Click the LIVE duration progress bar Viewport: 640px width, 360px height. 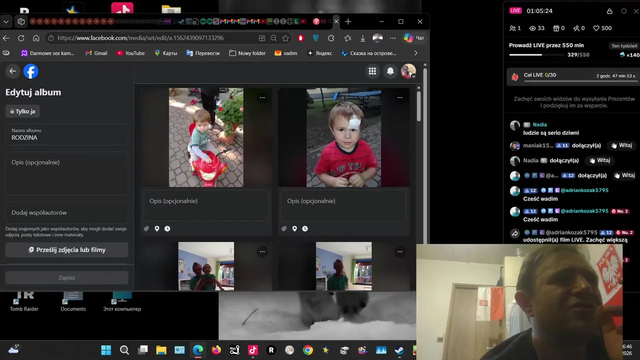[535, 55]
